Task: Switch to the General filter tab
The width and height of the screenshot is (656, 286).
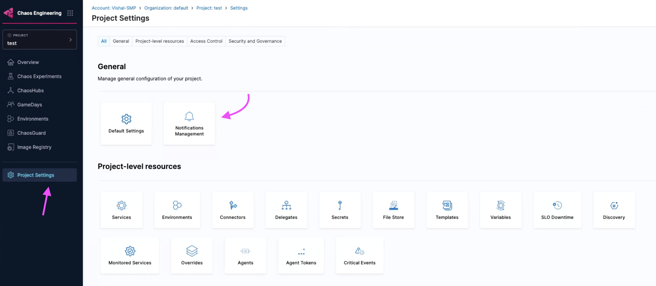Action: pos(121,41)
